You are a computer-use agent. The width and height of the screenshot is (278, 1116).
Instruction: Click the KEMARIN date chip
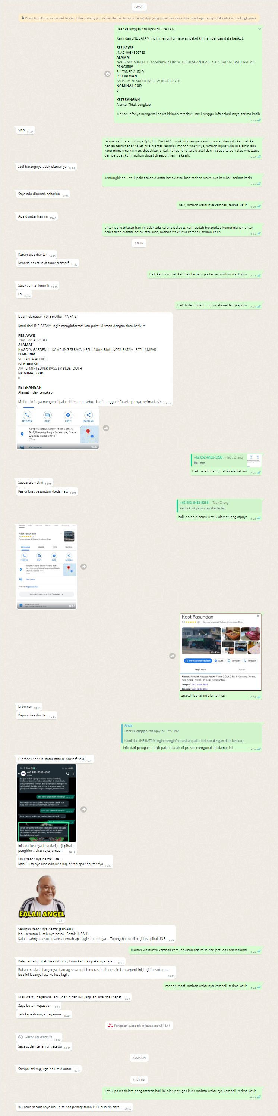click(139, 1058)
